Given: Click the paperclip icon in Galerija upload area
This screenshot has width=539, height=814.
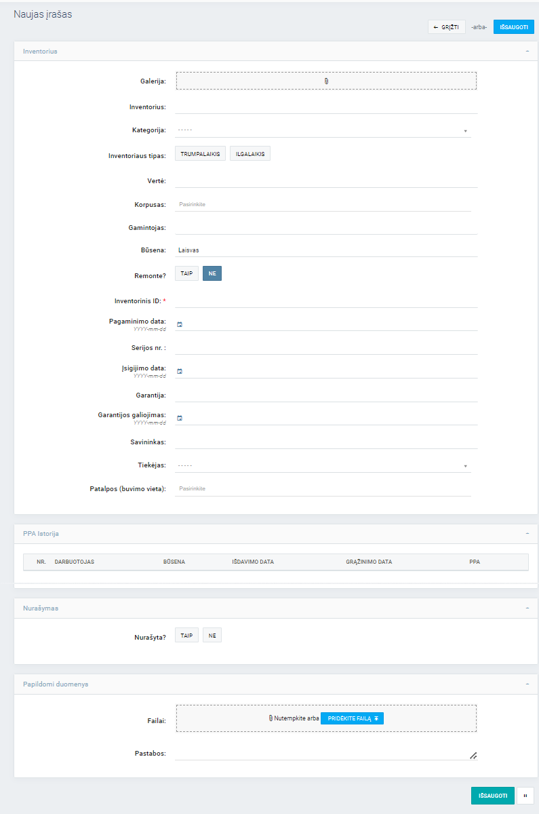Looking at the screenshot, I should (x=326, y=81).
